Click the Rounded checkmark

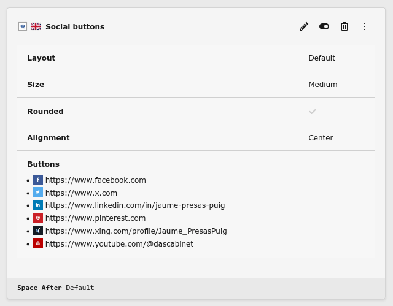[313, 112]
